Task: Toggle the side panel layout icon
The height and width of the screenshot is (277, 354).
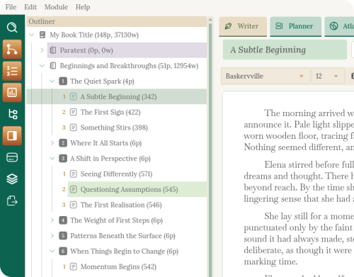Action: (12, 135)
